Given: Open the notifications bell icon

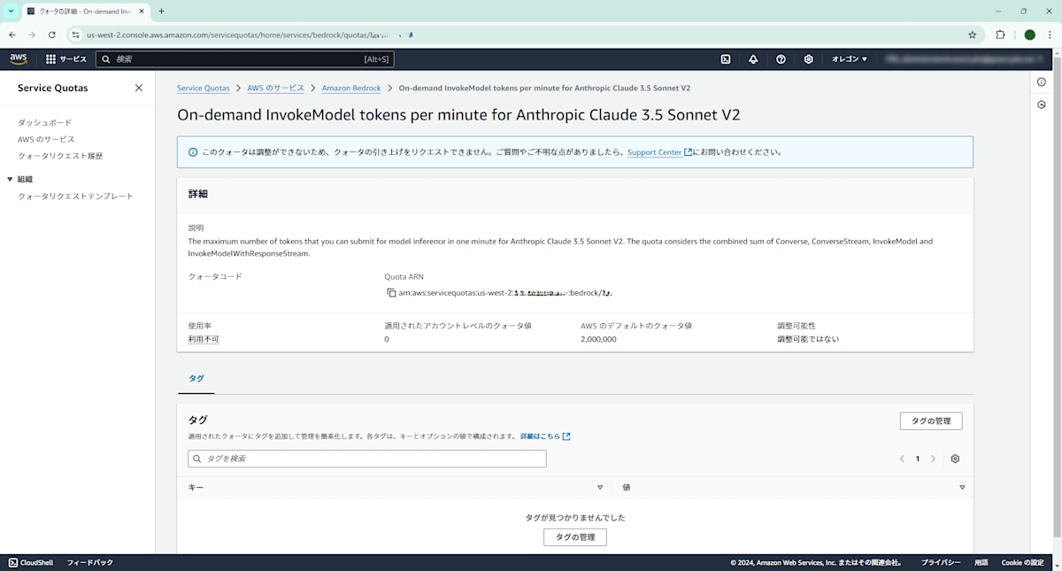Looking at the screenshot, I should [753, 59].
